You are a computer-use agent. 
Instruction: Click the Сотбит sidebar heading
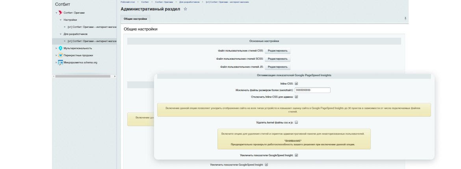tap(63, 4)
